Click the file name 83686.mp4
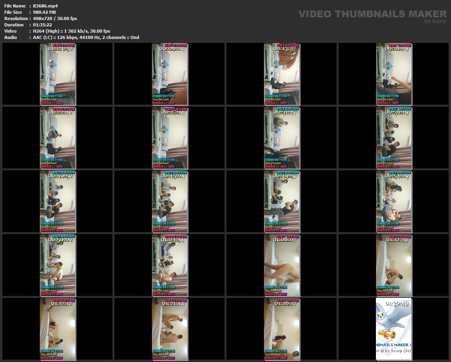The height and width of the screenshot is (362, 451). click(46, 6)
